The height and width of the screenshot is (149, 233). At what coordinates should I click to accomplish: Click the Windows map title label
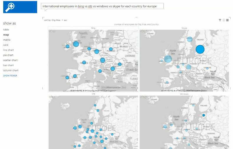click(184, 94)
